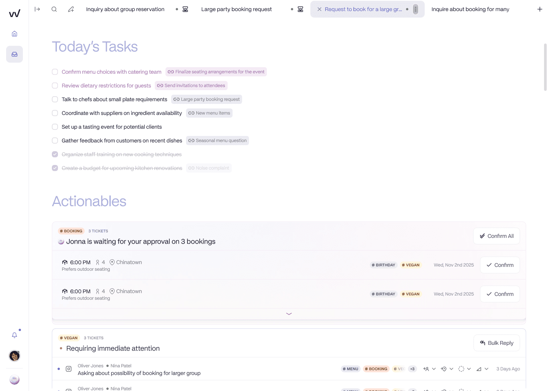This screenshot has height=391, width=549.
Task: Click VEGAN tag on second booking row
Action: click(x=411, y=294)
